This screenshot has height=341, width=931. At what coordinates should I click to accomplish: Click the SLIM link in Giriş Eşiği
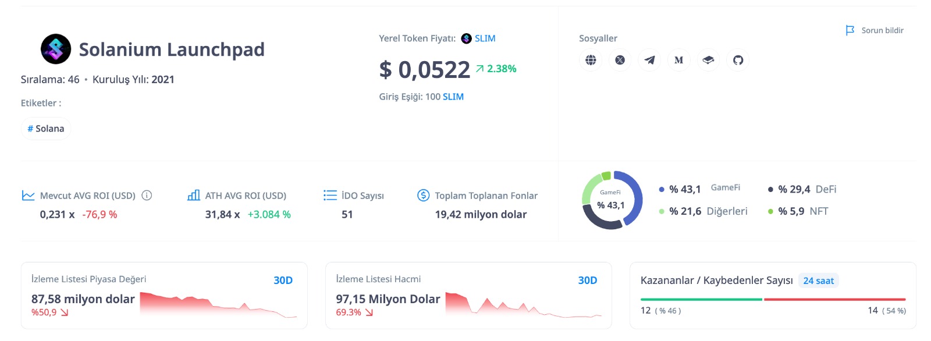click(453, 97)
